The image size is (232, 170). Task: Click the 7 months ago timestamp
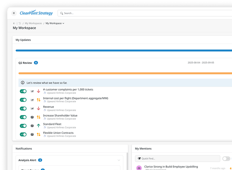218,168
